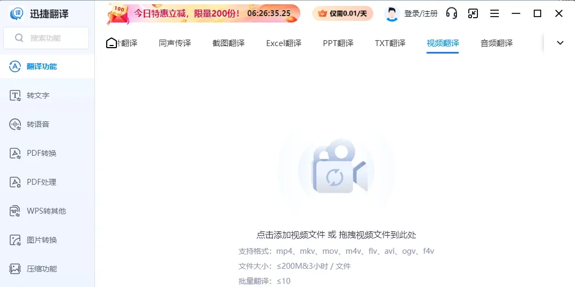This screenshot has height=287, width=575.
Task: Click the 仅需0.01/天 VIP button
Action: pos(343,13)
